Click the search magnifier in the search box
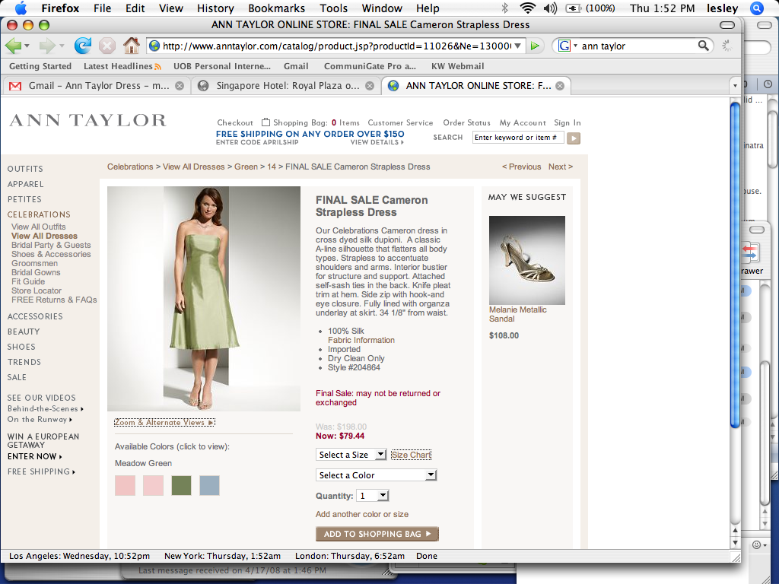 pyautogui.click(x=704, y=46)
